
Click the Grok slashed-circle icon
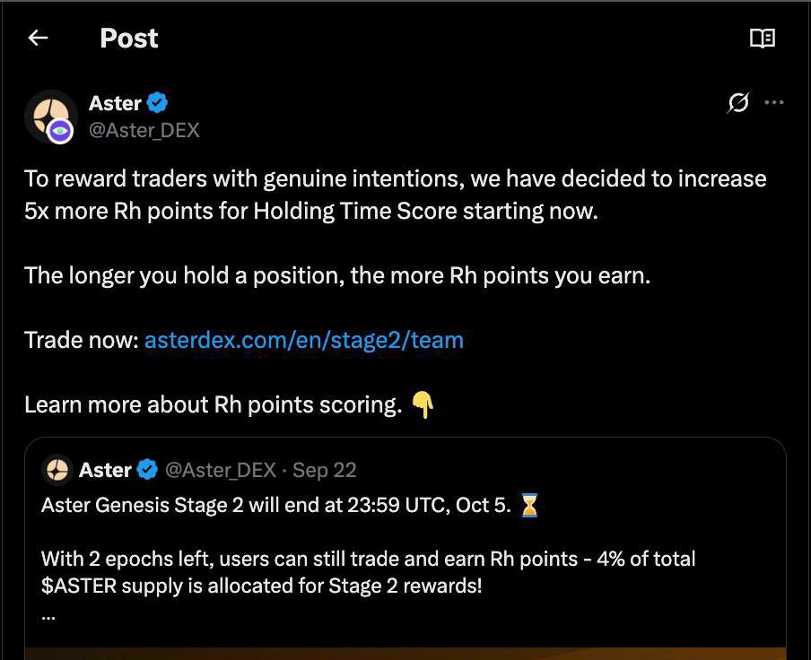click(737, 103)
